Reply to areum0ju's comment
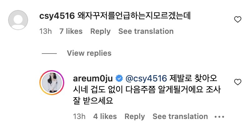Image resolution: width=249 pixels, height=129 pixels. 135,116
